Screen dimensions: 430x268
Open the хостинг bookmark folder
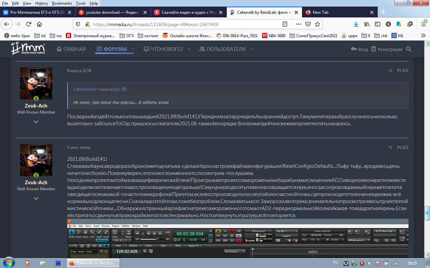(x=149, y=36)
